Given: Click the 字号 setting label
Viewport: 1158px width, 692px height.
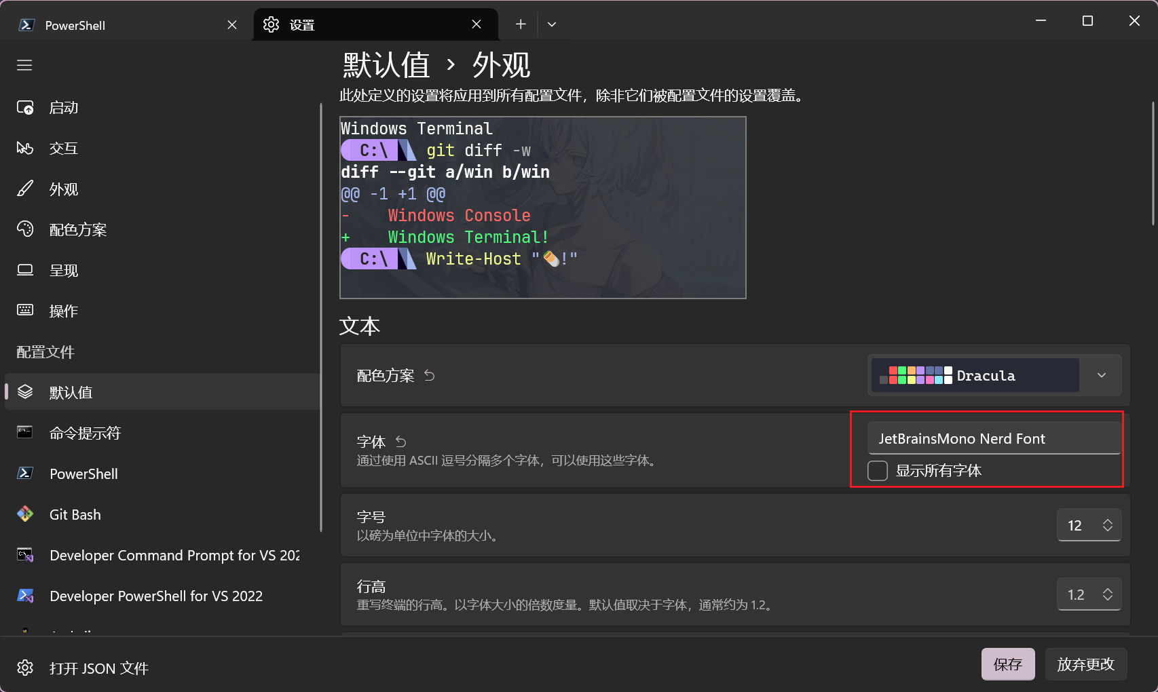Looking at the screenshot, I should coord(371,517).
